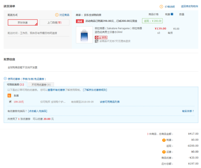Open 该券可用商品列表 link
The width and height of the screenshot is (201, 168).
tap(110, 102)
